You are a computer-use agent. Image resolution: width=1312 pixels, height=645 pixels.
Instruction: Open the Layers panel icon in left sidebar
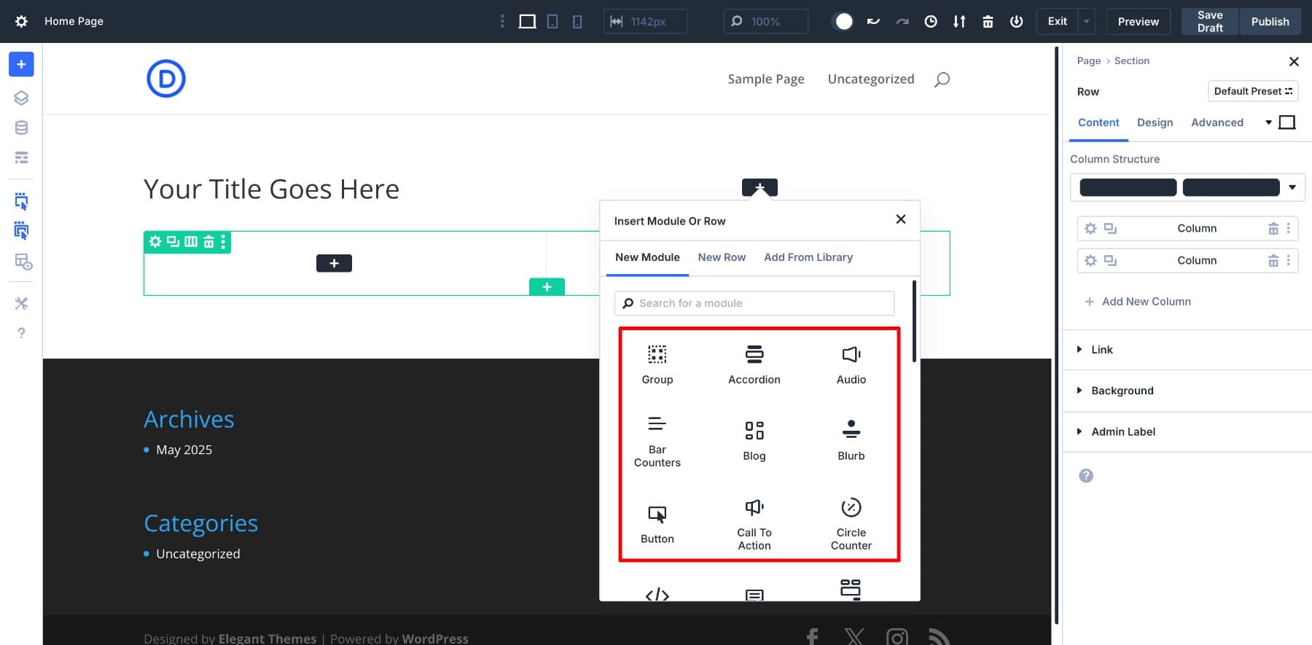coord(21,98)
